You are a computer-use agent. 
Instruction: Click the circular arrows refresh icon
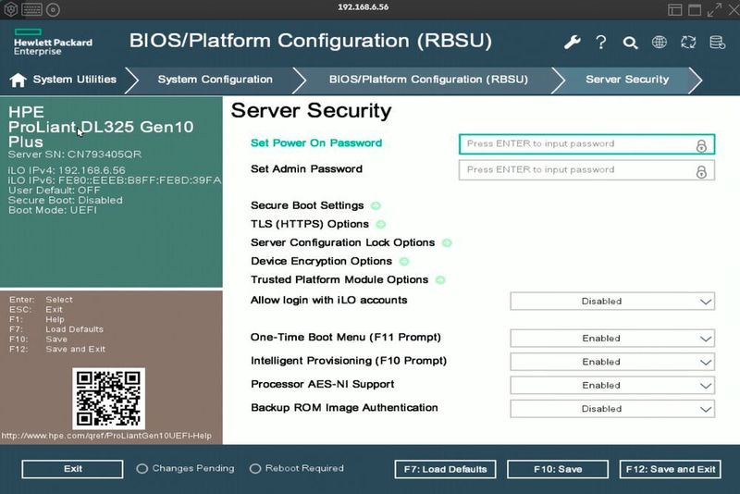click(x=688, y=42)
